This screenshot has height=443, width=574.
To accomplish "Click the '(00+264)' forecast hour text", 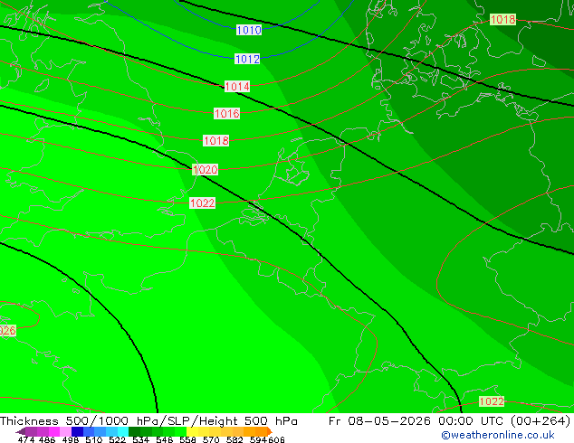I will pos(541,421).
